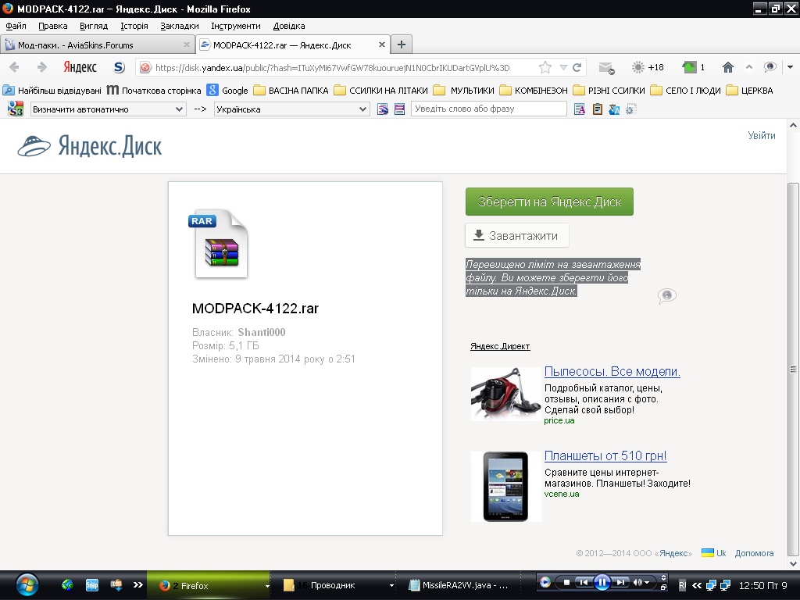Open the Пылесосы. Все модели ad link
This screenshot has height=600, width=800.
pos(612,371)
